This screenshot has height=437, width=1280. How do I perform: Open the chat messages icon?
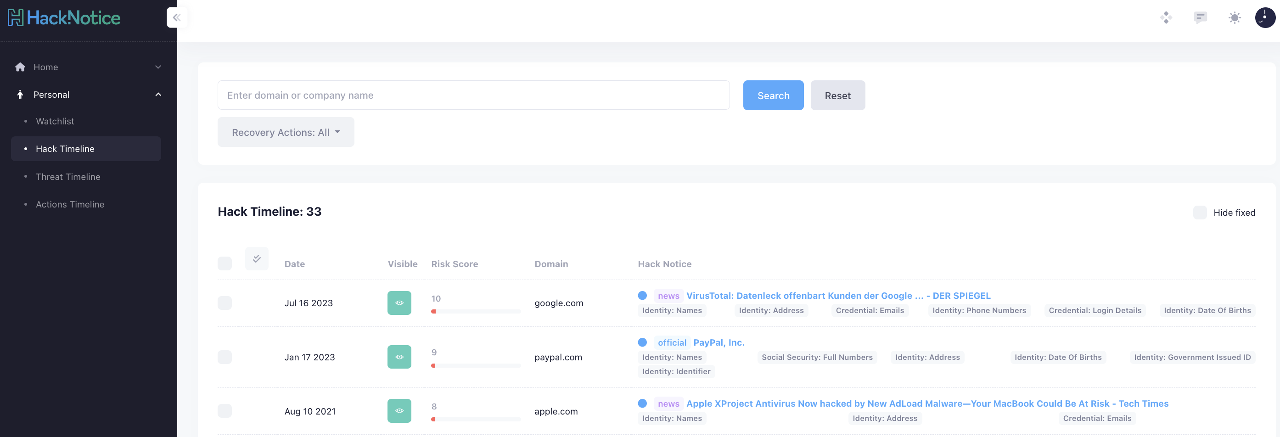(x=1200, y=18)
